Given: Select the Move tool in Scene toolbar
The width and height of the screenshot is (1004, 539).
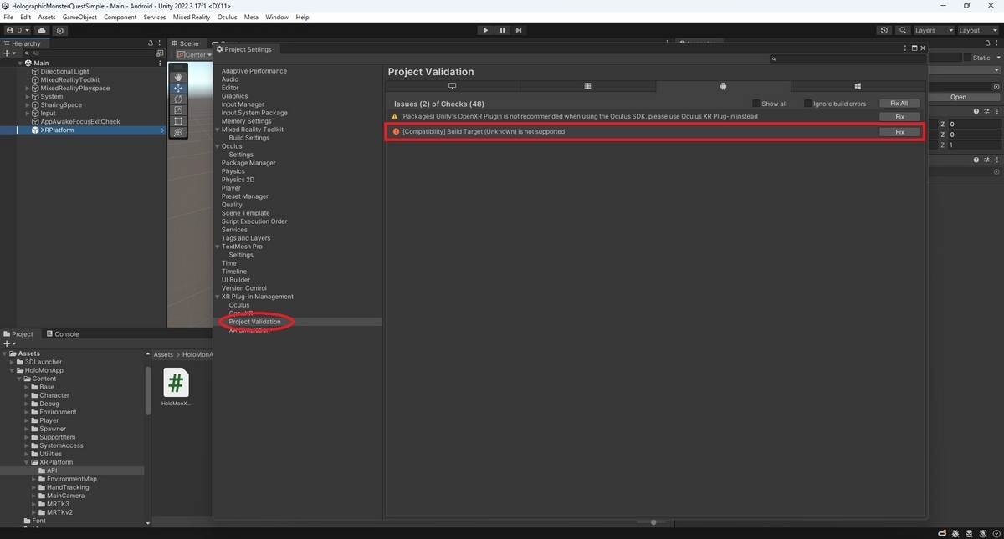Looking at the screenshot, I should pos(178,88).
